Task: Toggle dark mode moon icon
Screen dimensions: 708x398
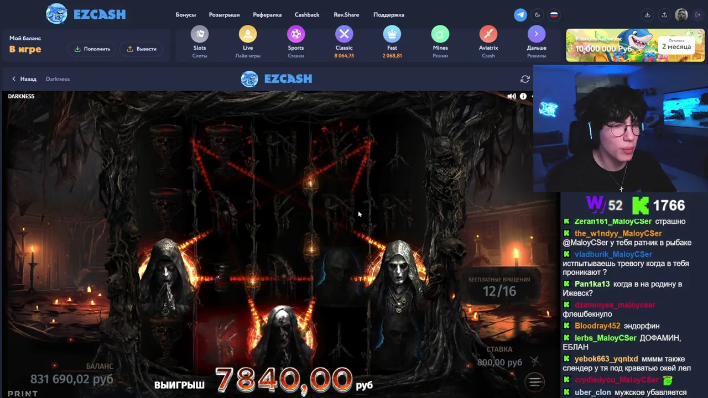Action: (537, 15)
